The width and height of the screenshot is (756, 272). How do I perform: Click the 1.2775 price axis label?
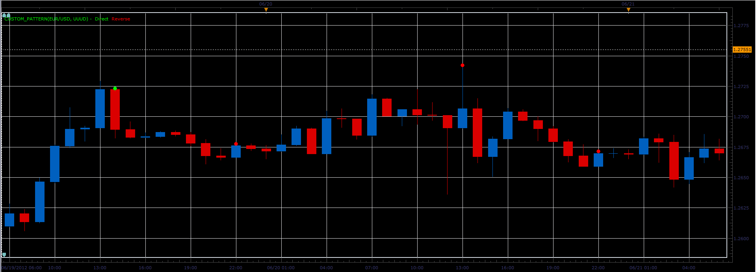[x=741, y=26]
